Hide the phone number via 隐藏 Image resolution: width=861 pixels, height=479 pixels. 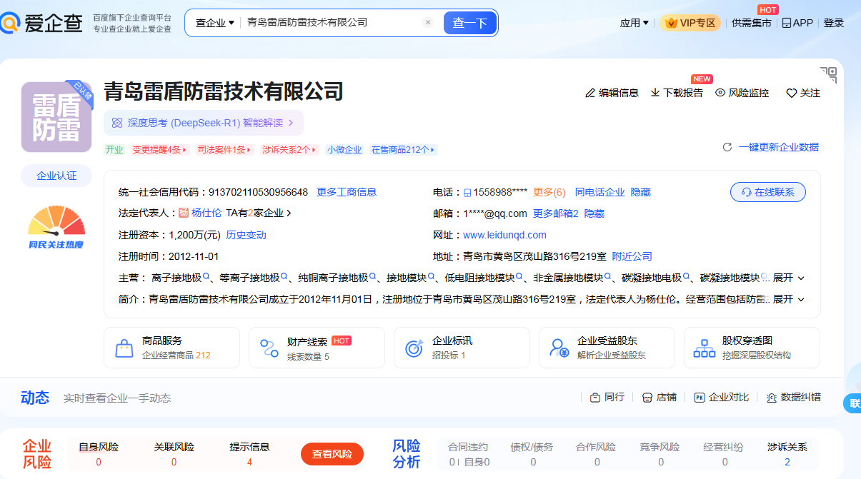tap(640, 192)
